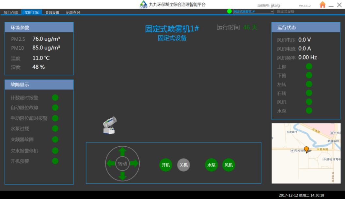345x199 pixels.
Task: Click the up arrow on rotation pad
Action: click(122, 152)
